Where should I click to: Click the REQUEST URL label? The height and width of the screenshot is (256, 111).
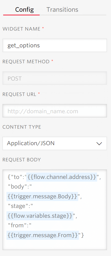[19, 94]
